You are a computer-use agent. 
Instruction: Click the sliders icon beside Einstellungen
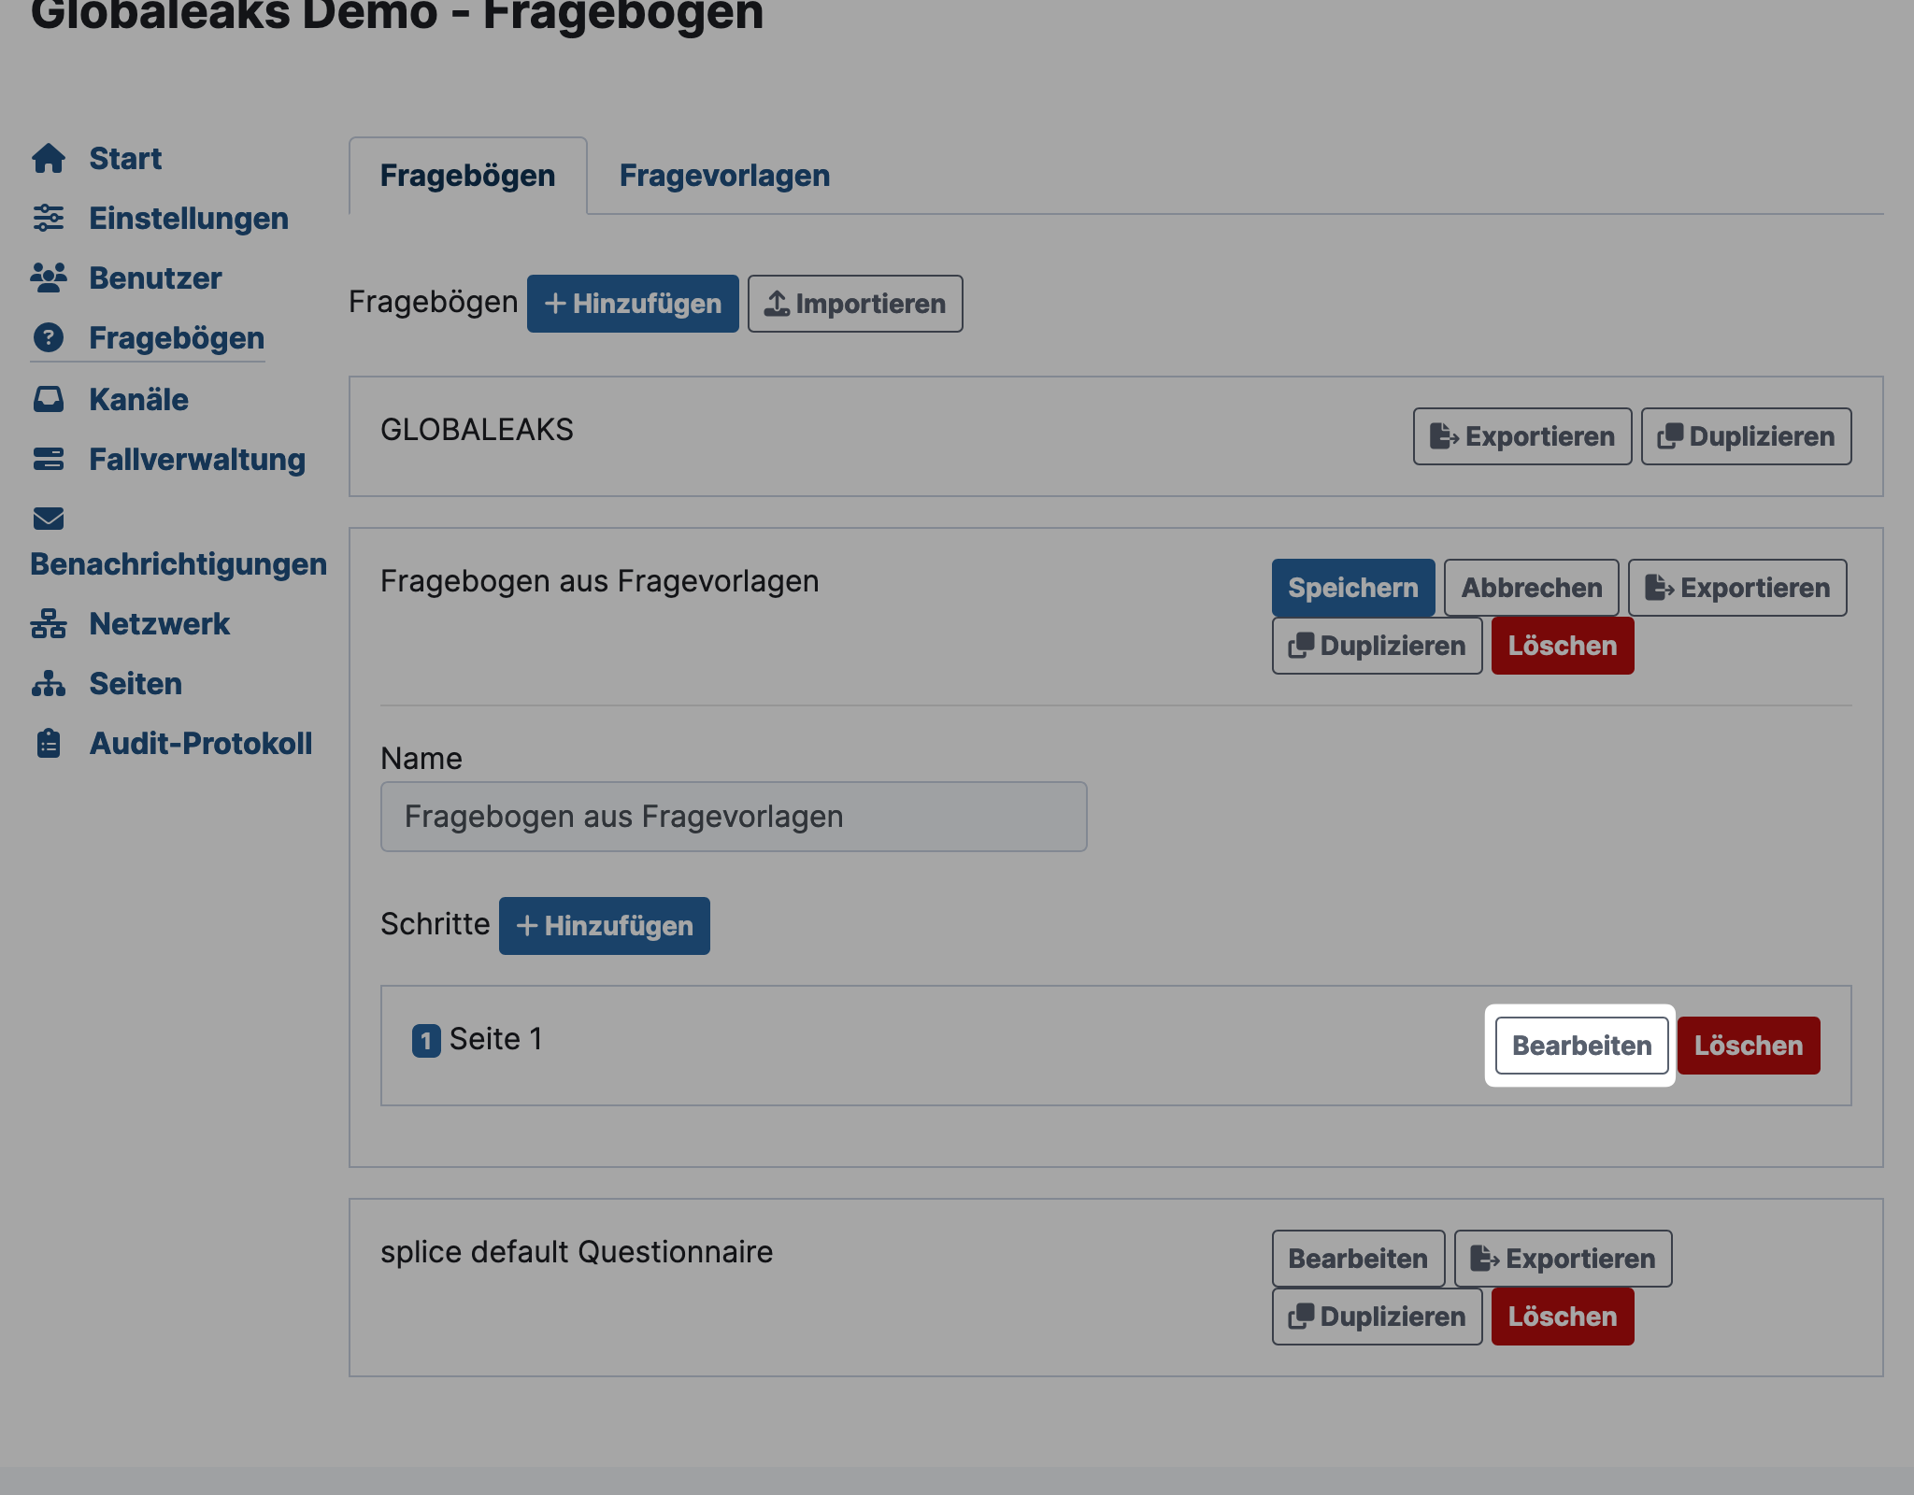tap(49, 219)
